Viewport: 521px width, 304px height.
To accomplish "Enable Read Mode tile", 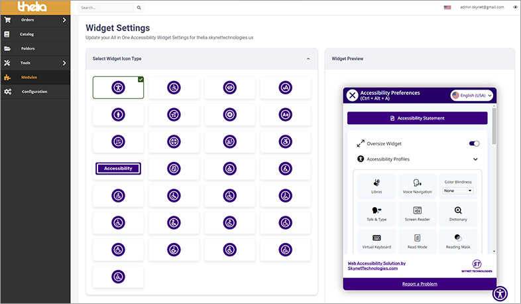I will click(x=417, y=241).
